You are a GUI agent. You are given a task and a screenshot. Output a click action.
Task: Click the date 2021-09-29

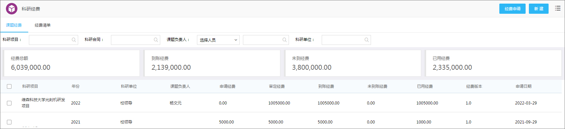[x=526, y=122]
